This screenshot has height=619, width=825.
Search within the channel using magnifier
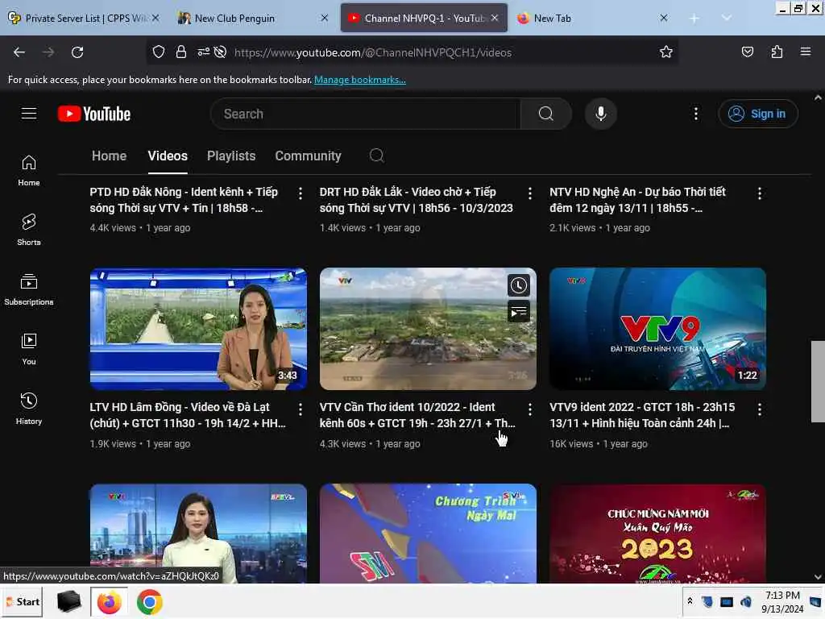click(376, 156)
